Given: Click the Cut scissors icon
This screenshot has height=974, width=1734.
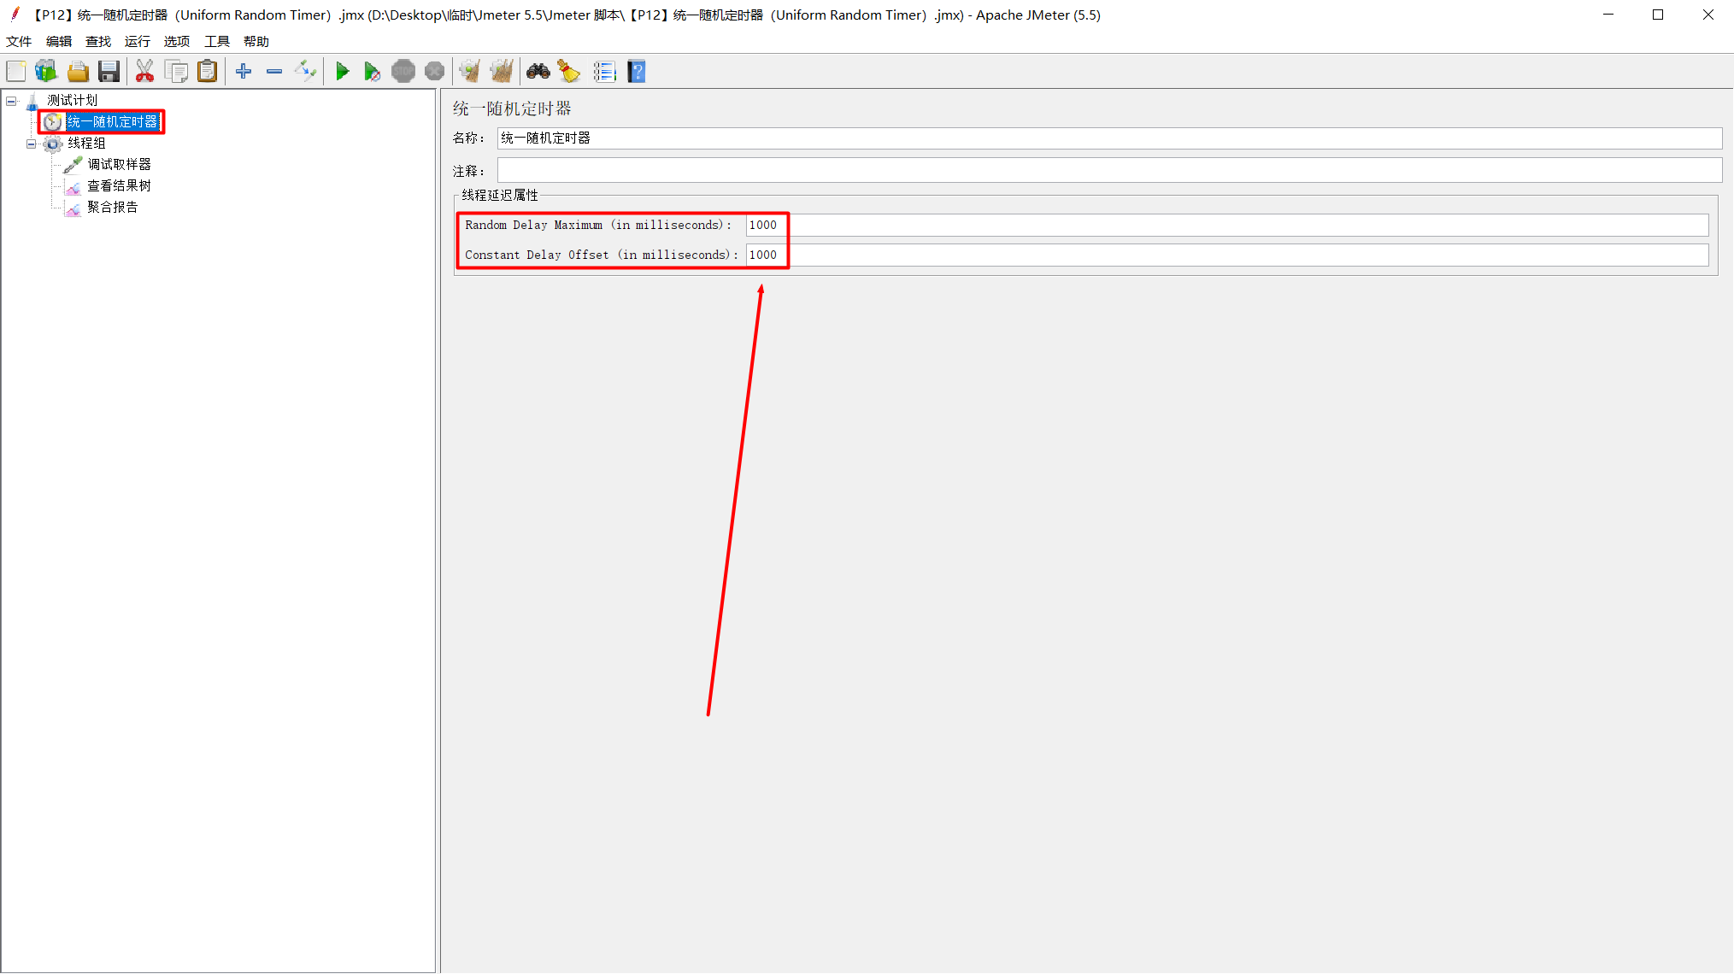Looking at the screenshot, I should 144,72.
